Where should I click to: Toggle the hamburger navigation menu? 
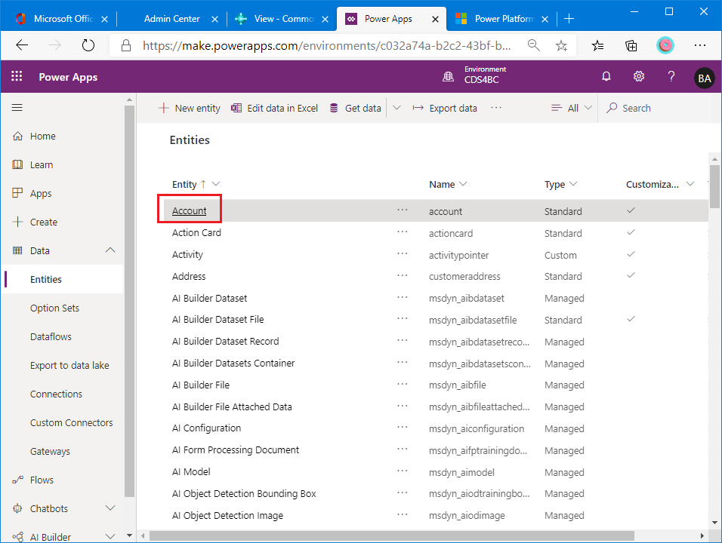pos(17,108)
